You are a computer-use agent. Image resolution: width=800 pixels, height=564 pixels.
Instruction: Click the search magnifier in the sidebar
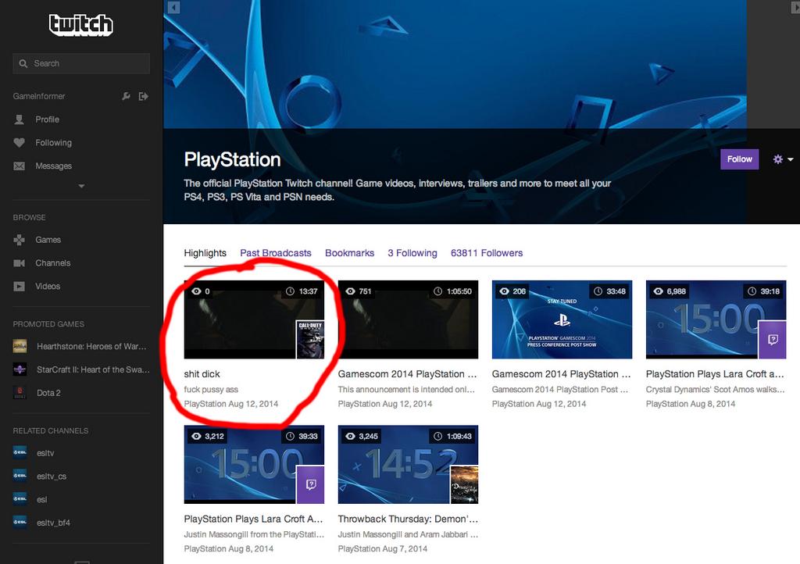24,63
